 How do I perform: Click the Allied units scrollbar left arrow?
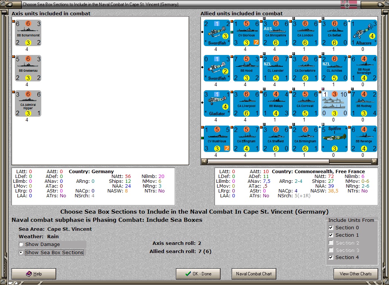(204, 161)
